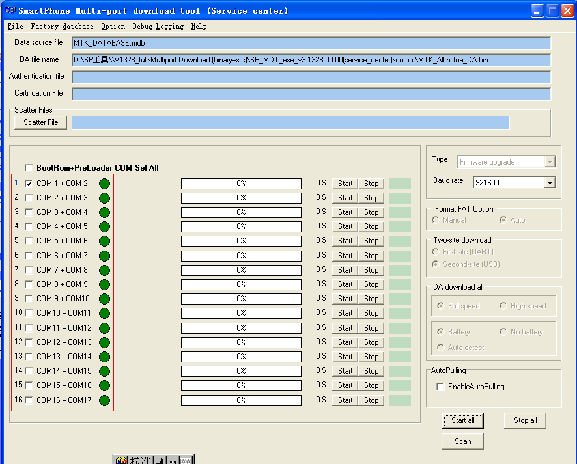
Task: Select First-site (UART) radio button
Action: pyautogui.click(x=436, y=252)
